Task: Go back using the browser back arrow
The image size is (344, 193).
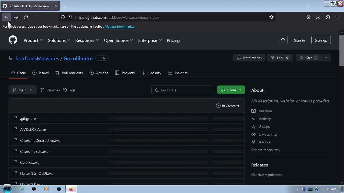Action: (x=6, y=17)
